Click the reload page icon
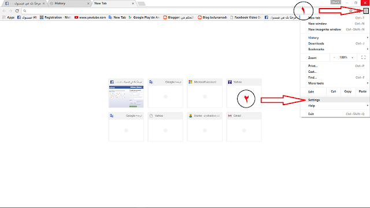370x208 pixels. [x=17, y=11]
